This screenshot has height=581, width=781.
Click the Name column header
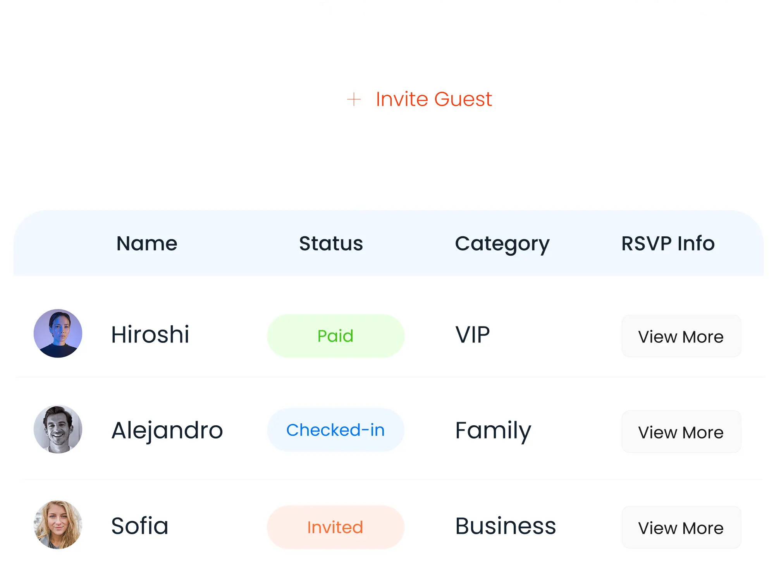pos(147,244)
